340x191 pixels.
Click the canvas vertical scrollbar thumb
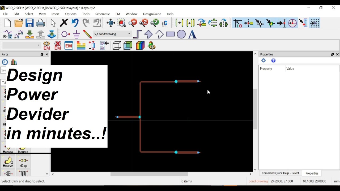[x=255, y=109]
